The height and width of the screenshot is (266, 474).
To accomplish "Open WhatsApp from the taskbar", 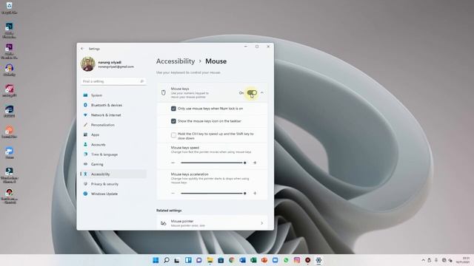I will coord(286,260).
